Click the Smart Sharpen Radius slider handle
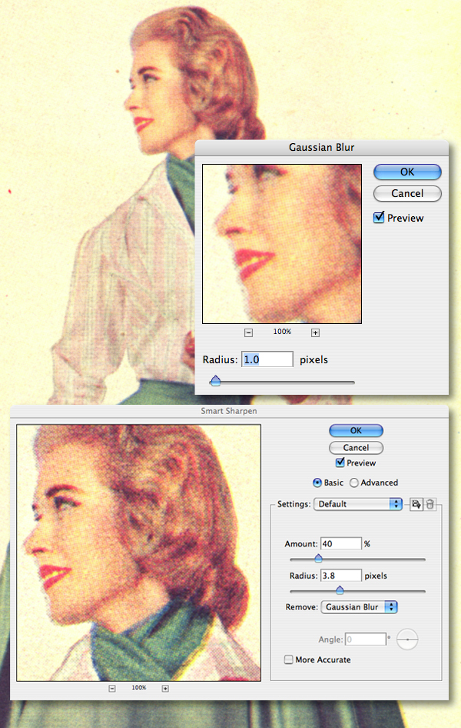The width and height of the screenshot is (461, 728). coord(340,590)
